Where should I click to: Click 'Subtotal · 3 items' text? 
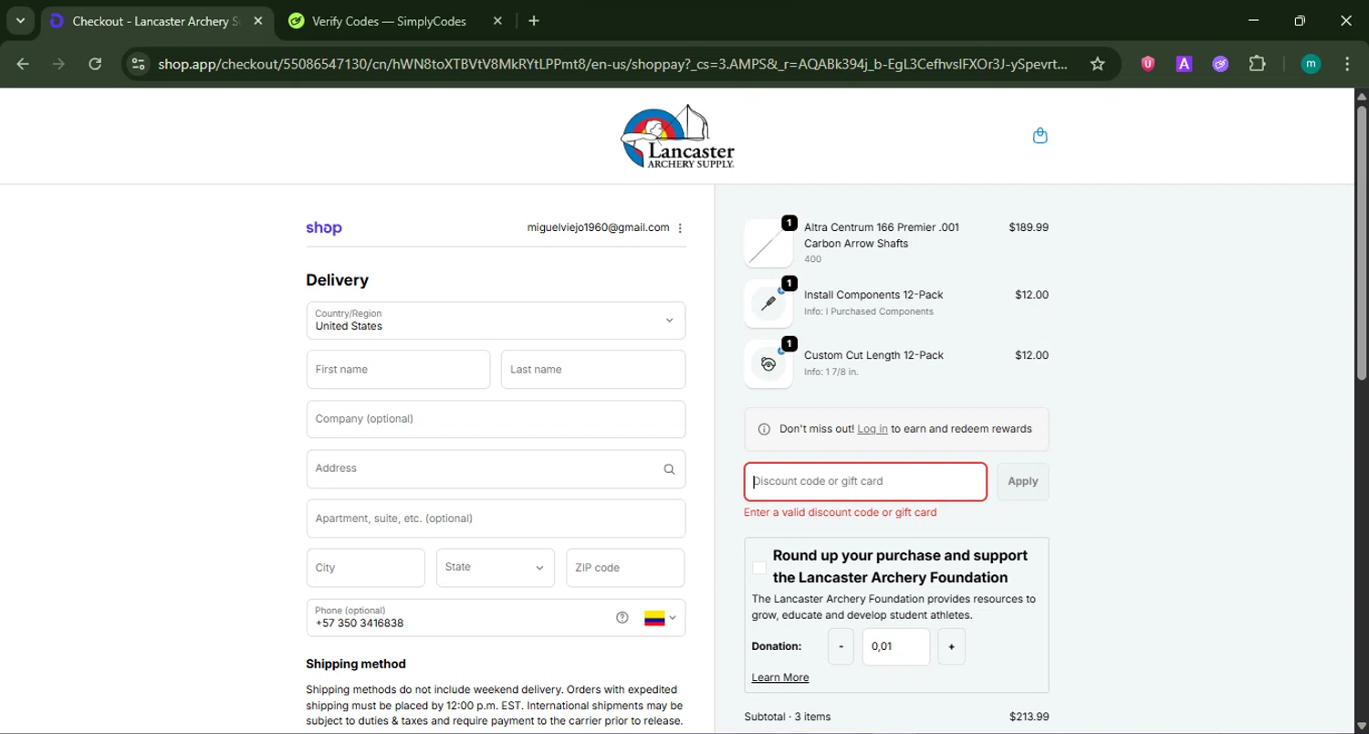[788, 717]
